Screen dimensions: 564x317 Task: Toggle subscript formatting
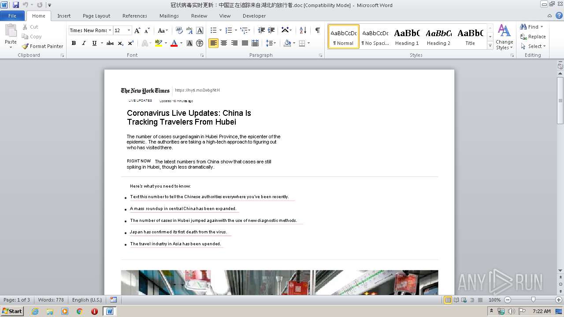(x=120, y=43)
